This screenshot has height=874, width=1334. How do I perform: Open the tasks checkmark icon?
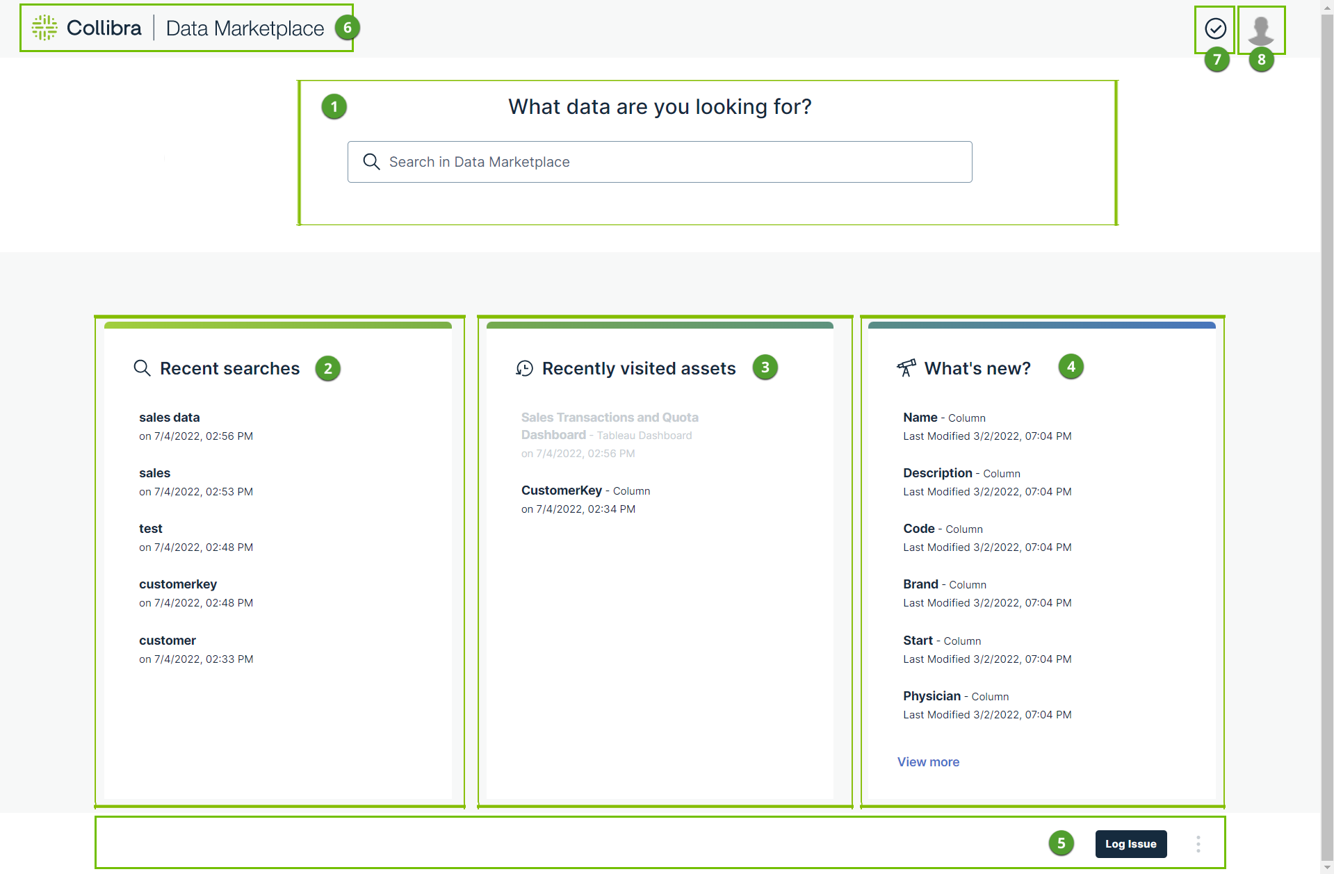tap(1215, 28)
